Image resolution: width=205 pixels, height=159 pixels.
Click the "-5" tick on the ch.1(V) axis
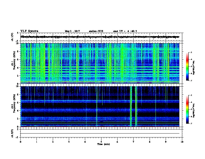tap(17, 41)
